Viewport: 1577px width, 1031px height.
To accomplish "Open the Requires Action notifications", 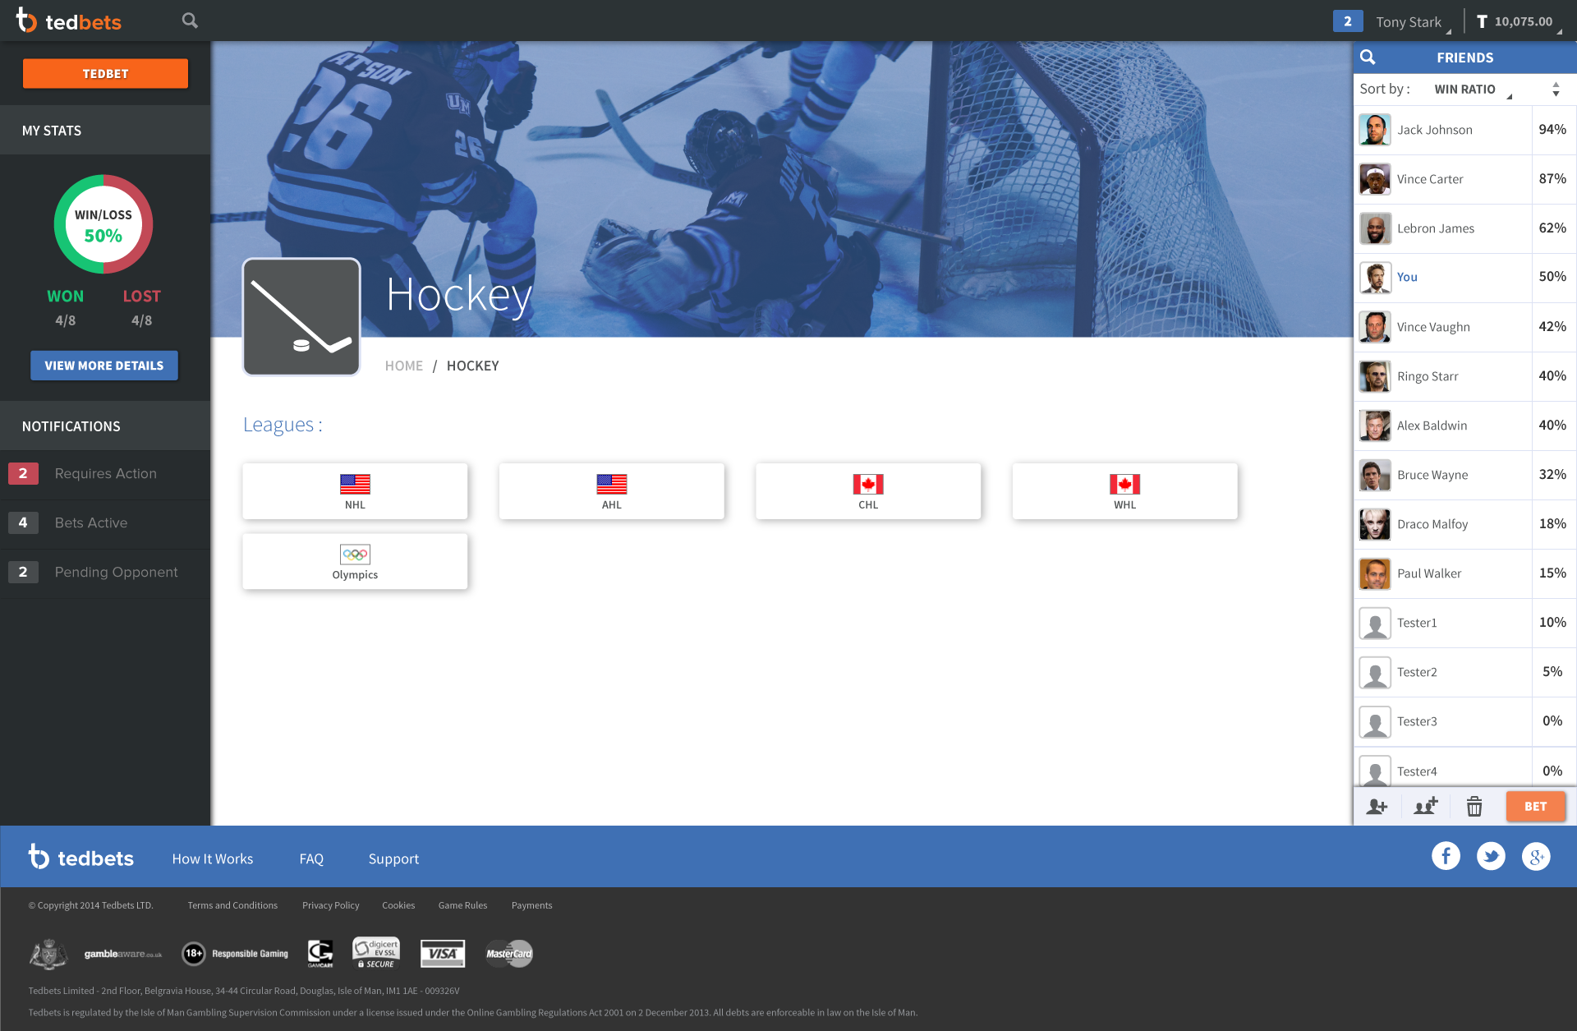I will coord(105,474).
